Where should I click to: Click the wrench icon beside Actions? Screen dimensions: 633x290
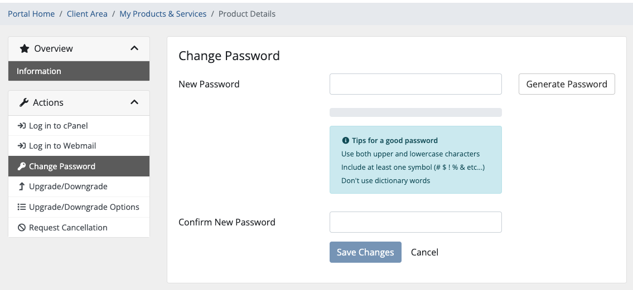coord(24,102)
